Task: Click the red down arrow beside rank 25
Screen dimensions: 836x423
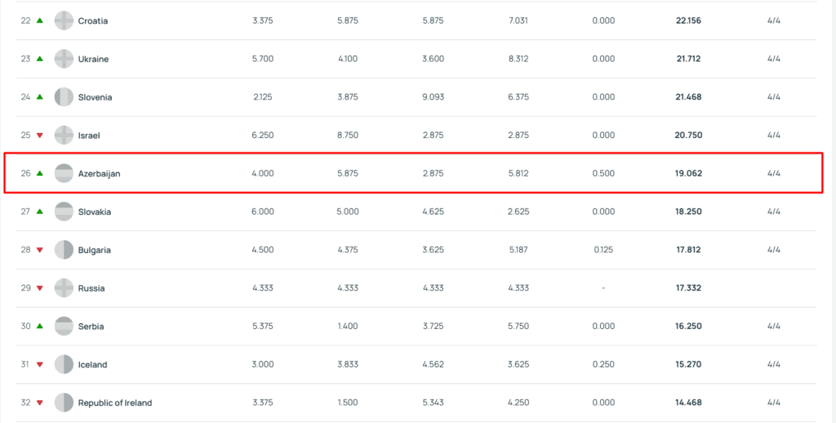Action: 39,136
